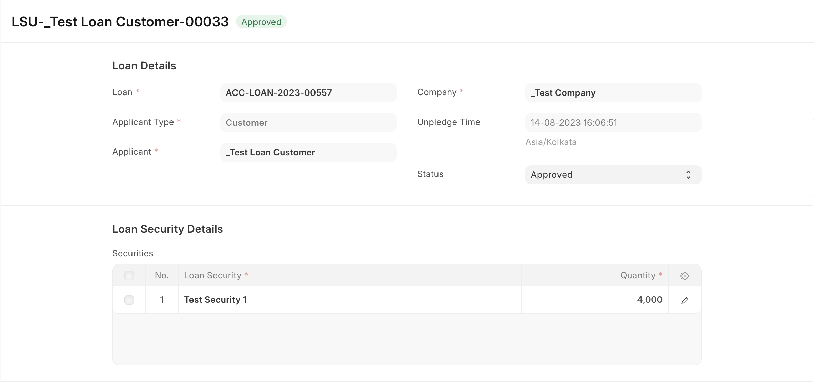Screen dimensions: 814x382
Task: Click the _Test Loan Customer applicant field
Action: [308, 152]
